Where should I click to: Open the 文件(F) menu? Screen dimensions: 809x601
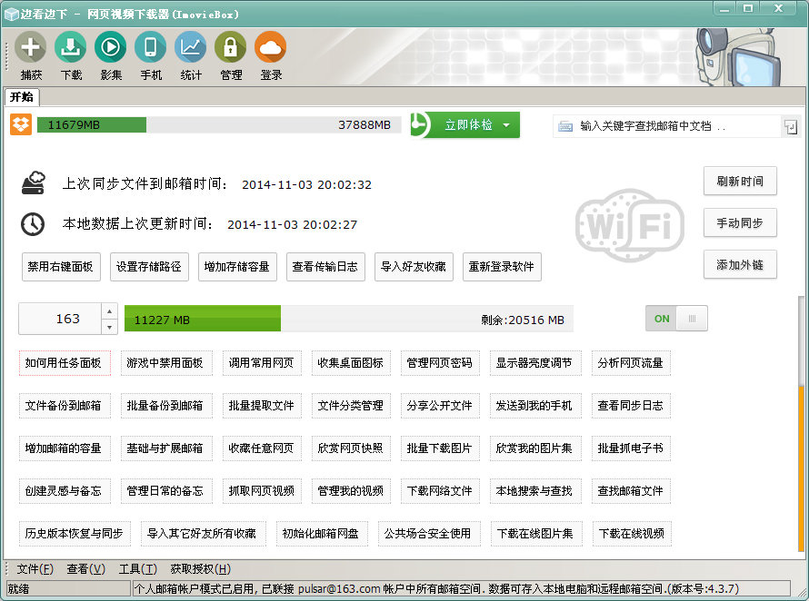35,569
